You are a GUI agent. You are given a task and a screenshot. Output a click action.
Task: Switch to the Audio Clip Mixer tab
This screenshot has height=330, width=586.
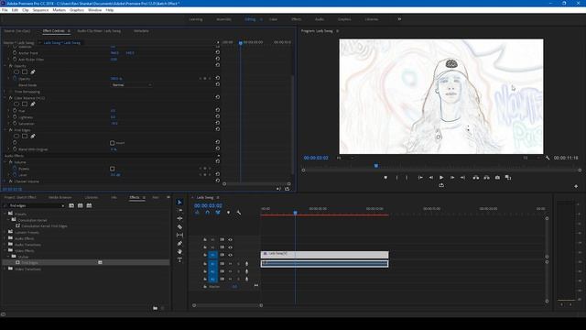point(99,31)
